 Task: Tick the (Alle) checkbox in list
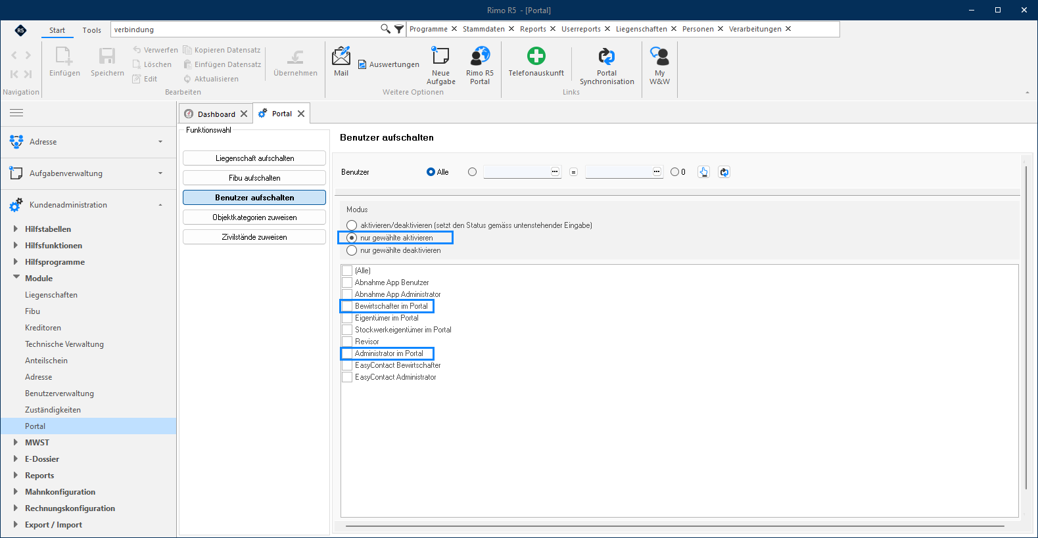pos(347,271)
